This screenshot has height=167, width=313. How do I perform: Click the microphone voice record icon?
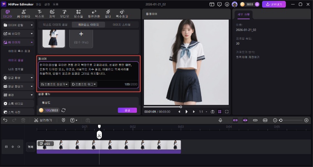pyautogui.click(x=220, y=120)
